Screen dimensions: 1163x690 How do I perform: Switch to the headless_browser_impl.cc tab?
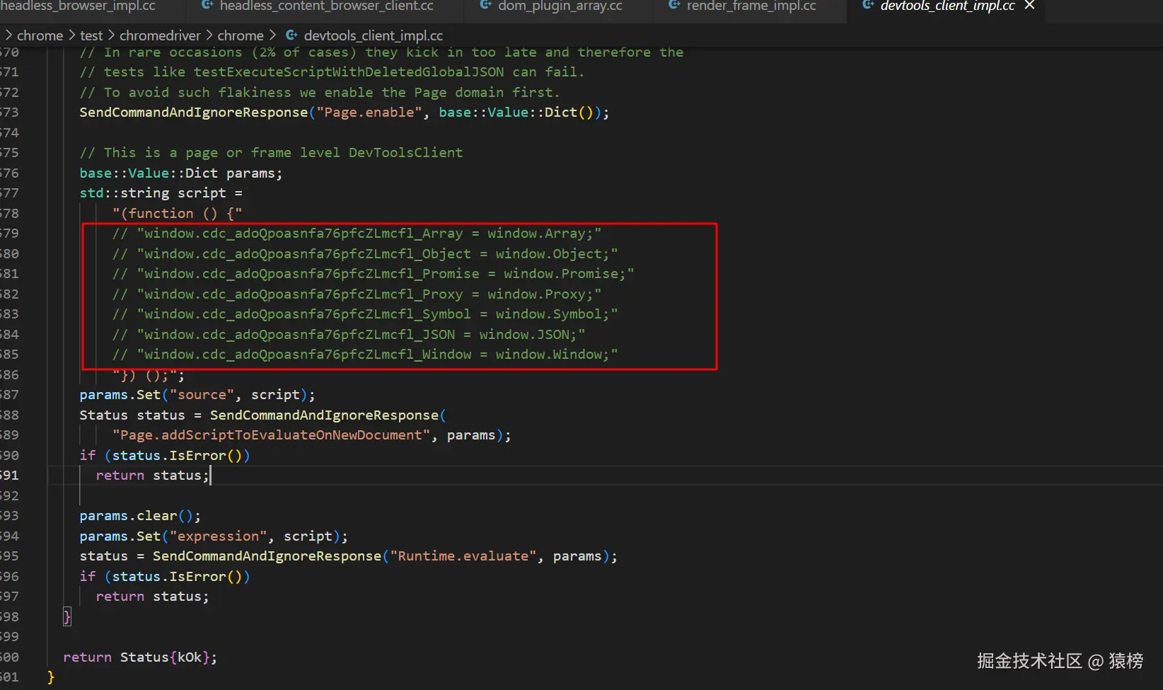[x=78, y=6]
